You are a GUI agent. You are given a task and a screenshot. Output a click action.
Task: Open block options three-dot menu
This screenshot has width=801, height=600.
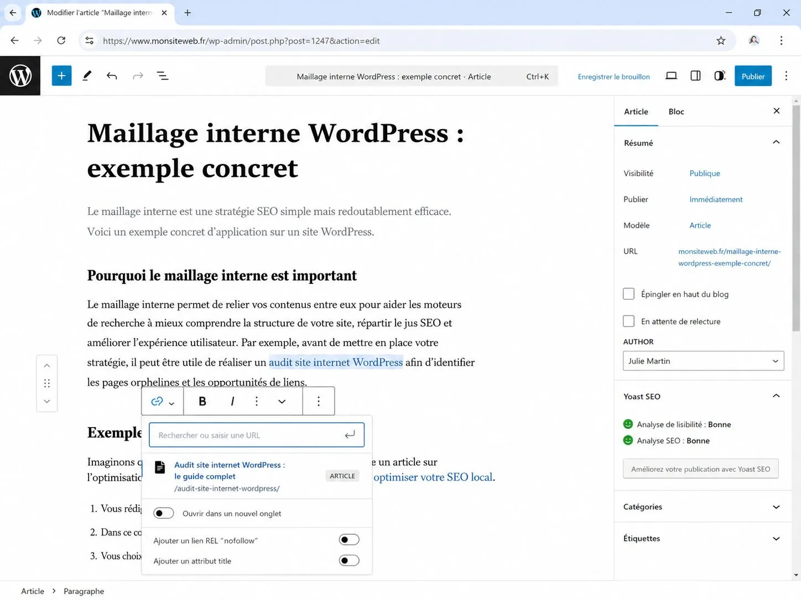pos(319,401)
